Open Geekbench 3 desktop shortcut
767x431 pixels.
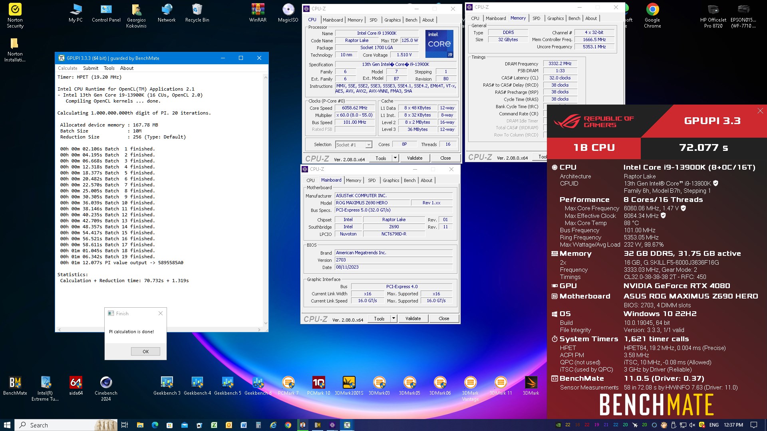pos(167,386)
